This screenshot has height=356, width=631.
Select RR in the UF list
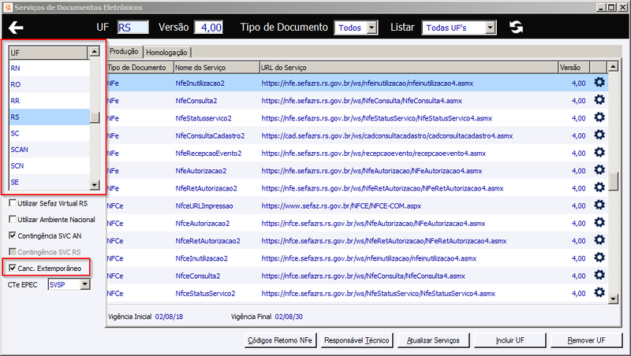[x=49, y=101]
